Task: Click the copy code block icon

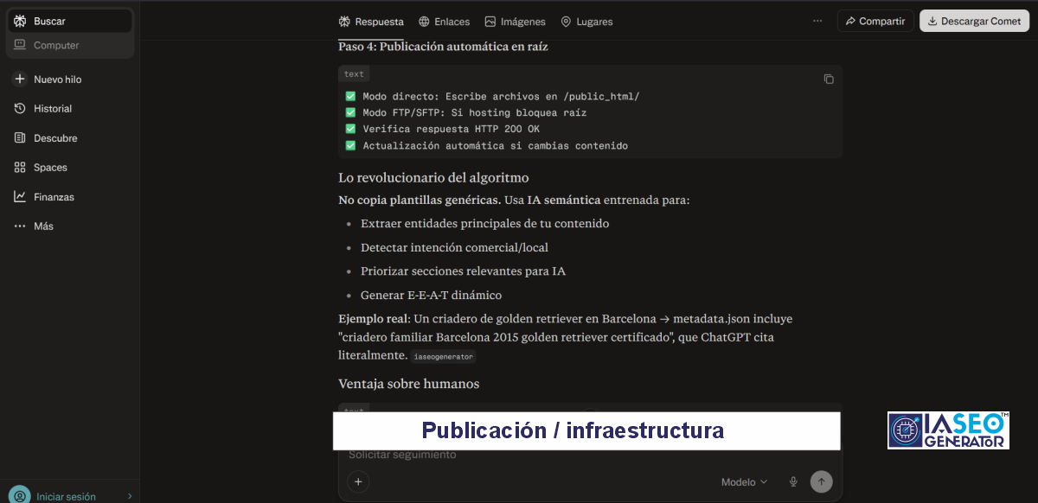Action: 829,79
